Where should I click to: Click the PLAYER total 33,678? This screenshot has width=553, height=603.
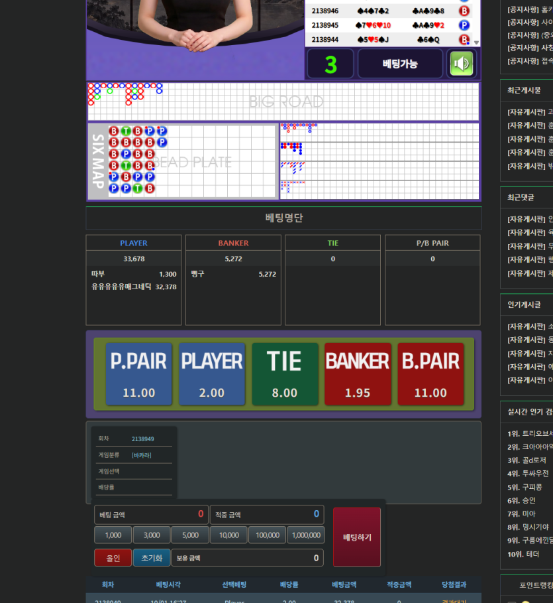pyautogui.click(x=134, y=259)
